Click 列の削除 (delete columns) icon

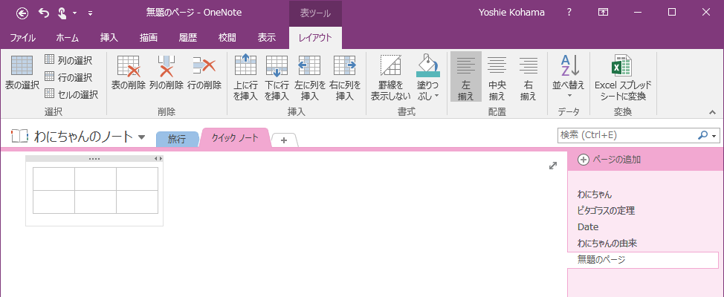tap(167, 73)
